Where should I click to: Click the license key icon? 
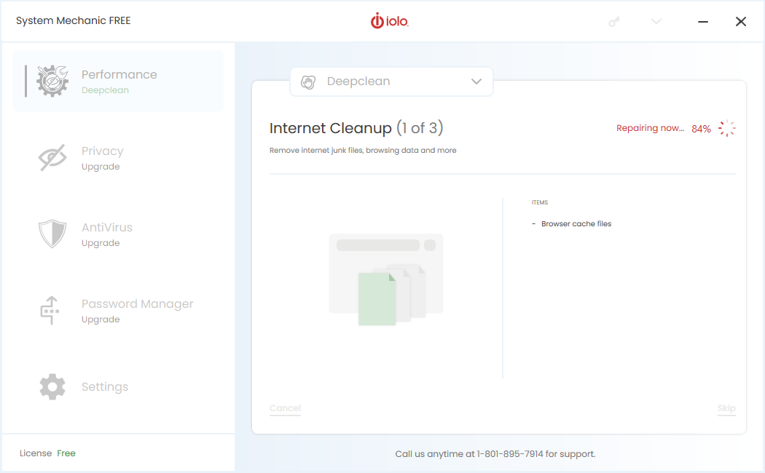click(614, 21)
